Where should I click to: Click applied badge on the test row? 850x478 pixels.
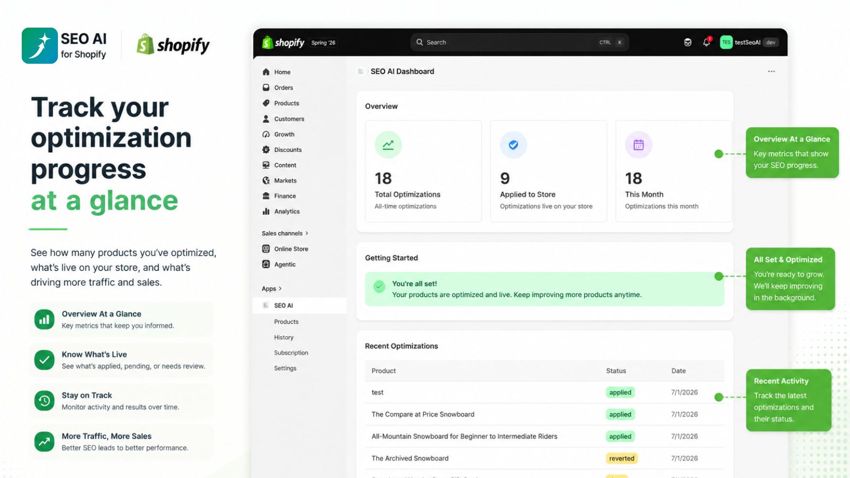click(x=620, y=392)
